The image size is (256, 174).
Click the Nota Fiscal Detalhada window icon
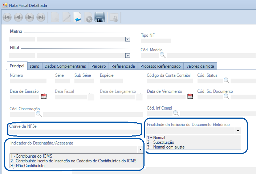pyautogui.click(x=5, y=5)
